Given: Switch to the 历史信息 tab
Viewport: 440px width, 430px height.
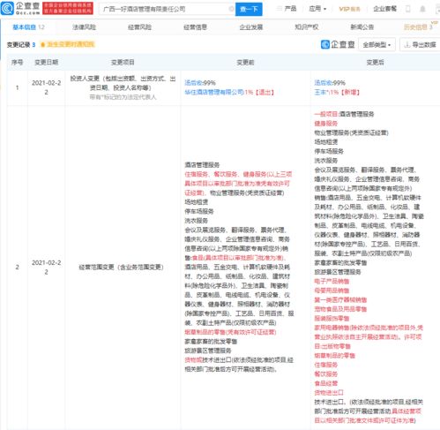Looking at the screenshot, I should pos(418,27).
